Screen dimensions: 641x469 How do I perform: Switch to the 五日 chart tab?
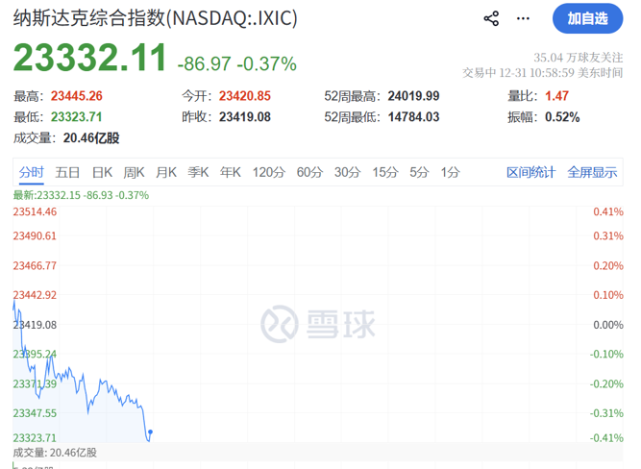pyautogui.click(x=67, y=172)
